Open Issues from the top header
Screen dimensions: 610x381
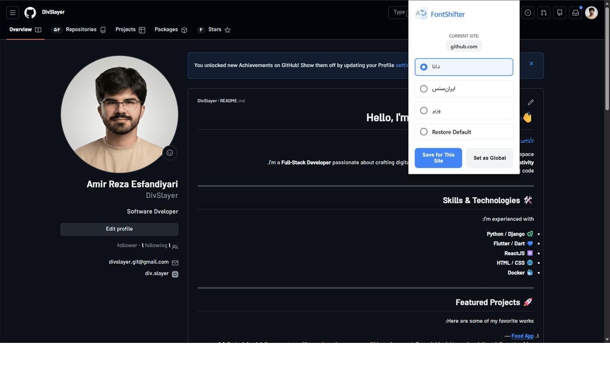528,13
